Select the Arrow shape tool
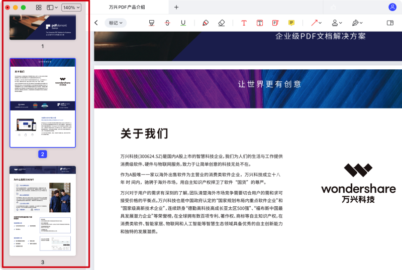 click(x=314, y=23)
